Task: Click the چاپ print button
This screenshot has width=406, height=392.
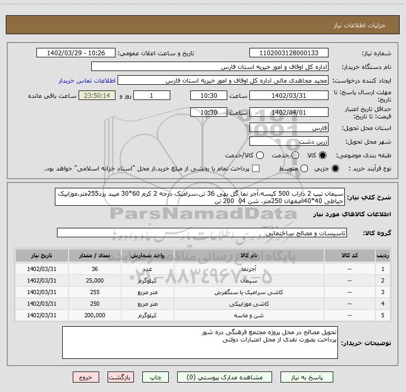Action: pos(156,377)
